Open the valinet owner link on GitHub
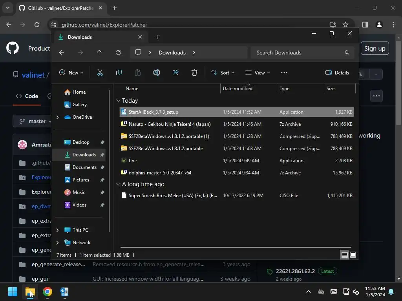Image resolution: width=402 pixels, height=301 pixels. pyautogui.click(x=33, y=75)
